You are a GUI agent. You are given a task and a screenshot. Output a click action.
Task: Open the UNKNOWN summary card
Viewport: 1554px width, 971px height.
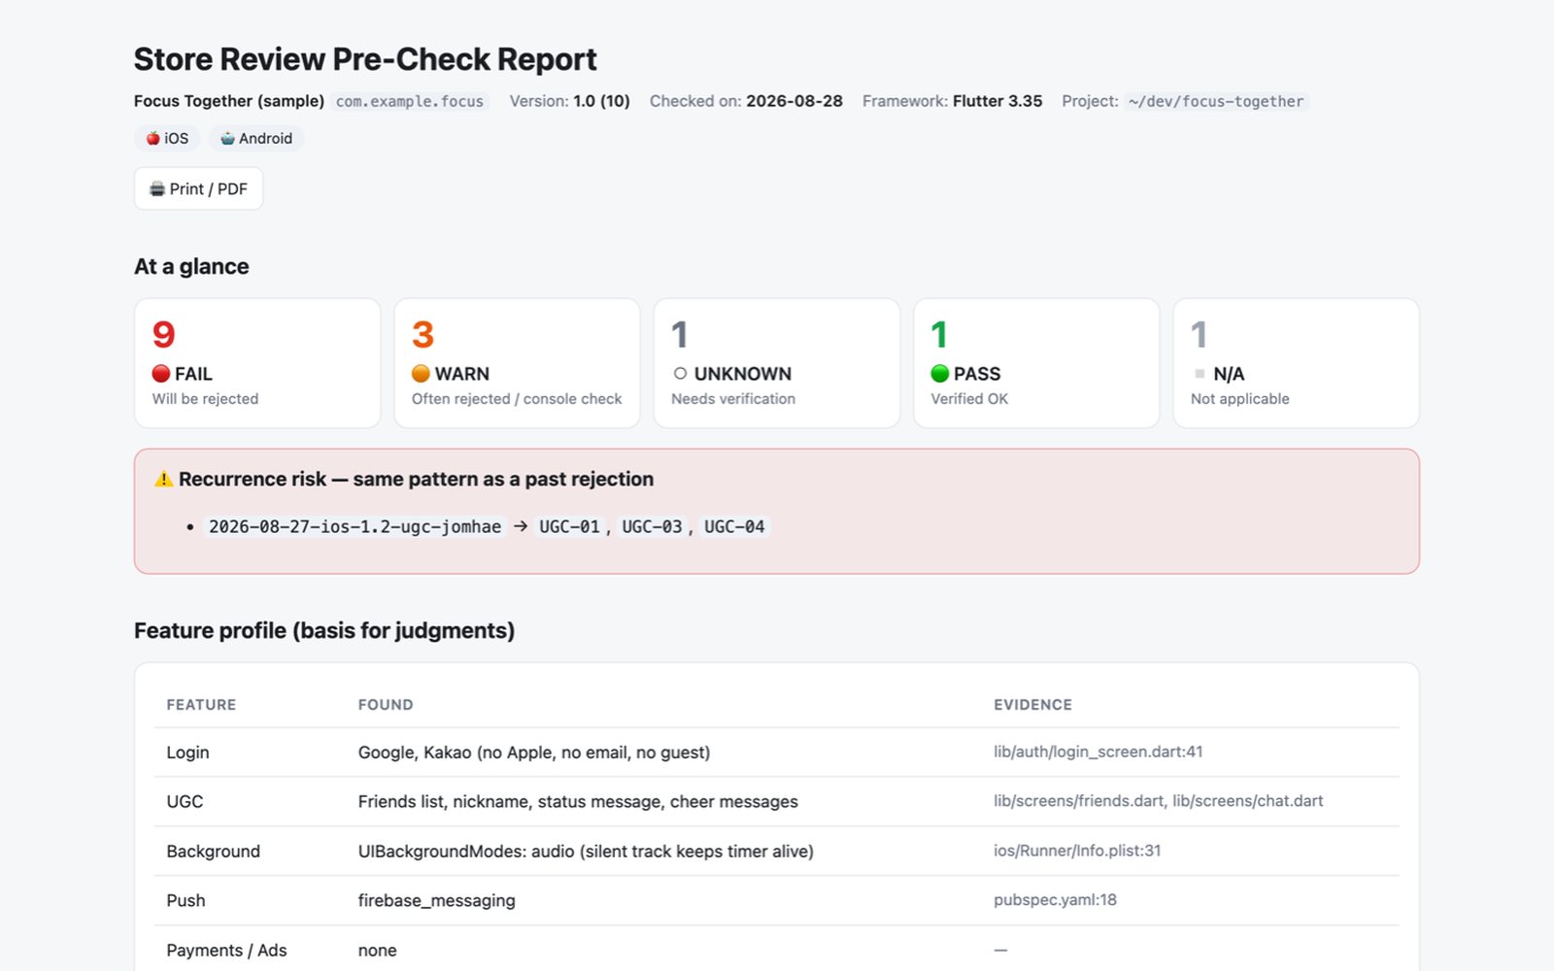pos(777,363)
